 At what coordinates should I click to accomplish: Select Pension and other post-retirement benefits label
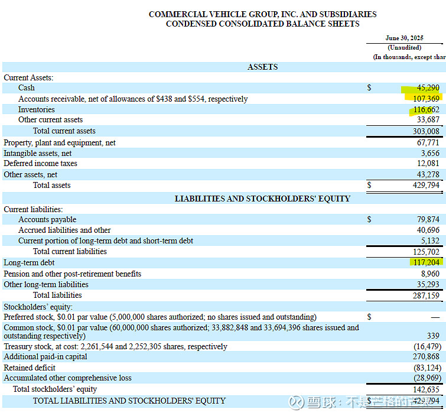click(73, 274)
